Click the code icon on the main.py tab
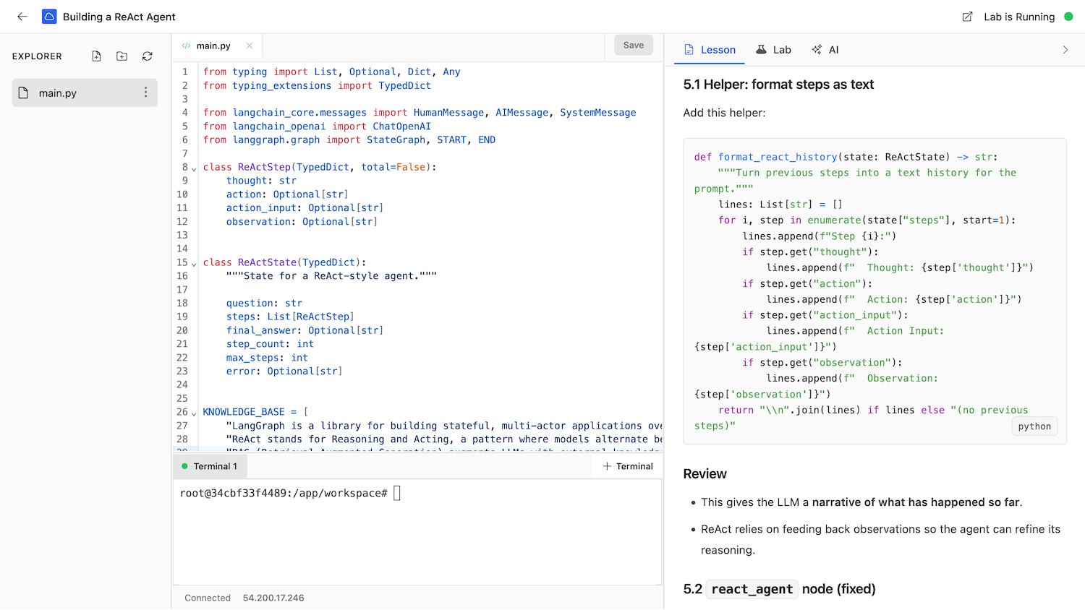Screen dimensions: 1085x610 click(187, 44)
